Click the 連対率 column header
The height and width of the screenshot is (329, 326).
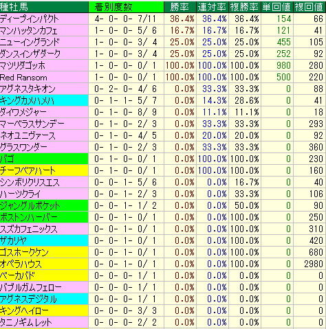pos(213,7)
